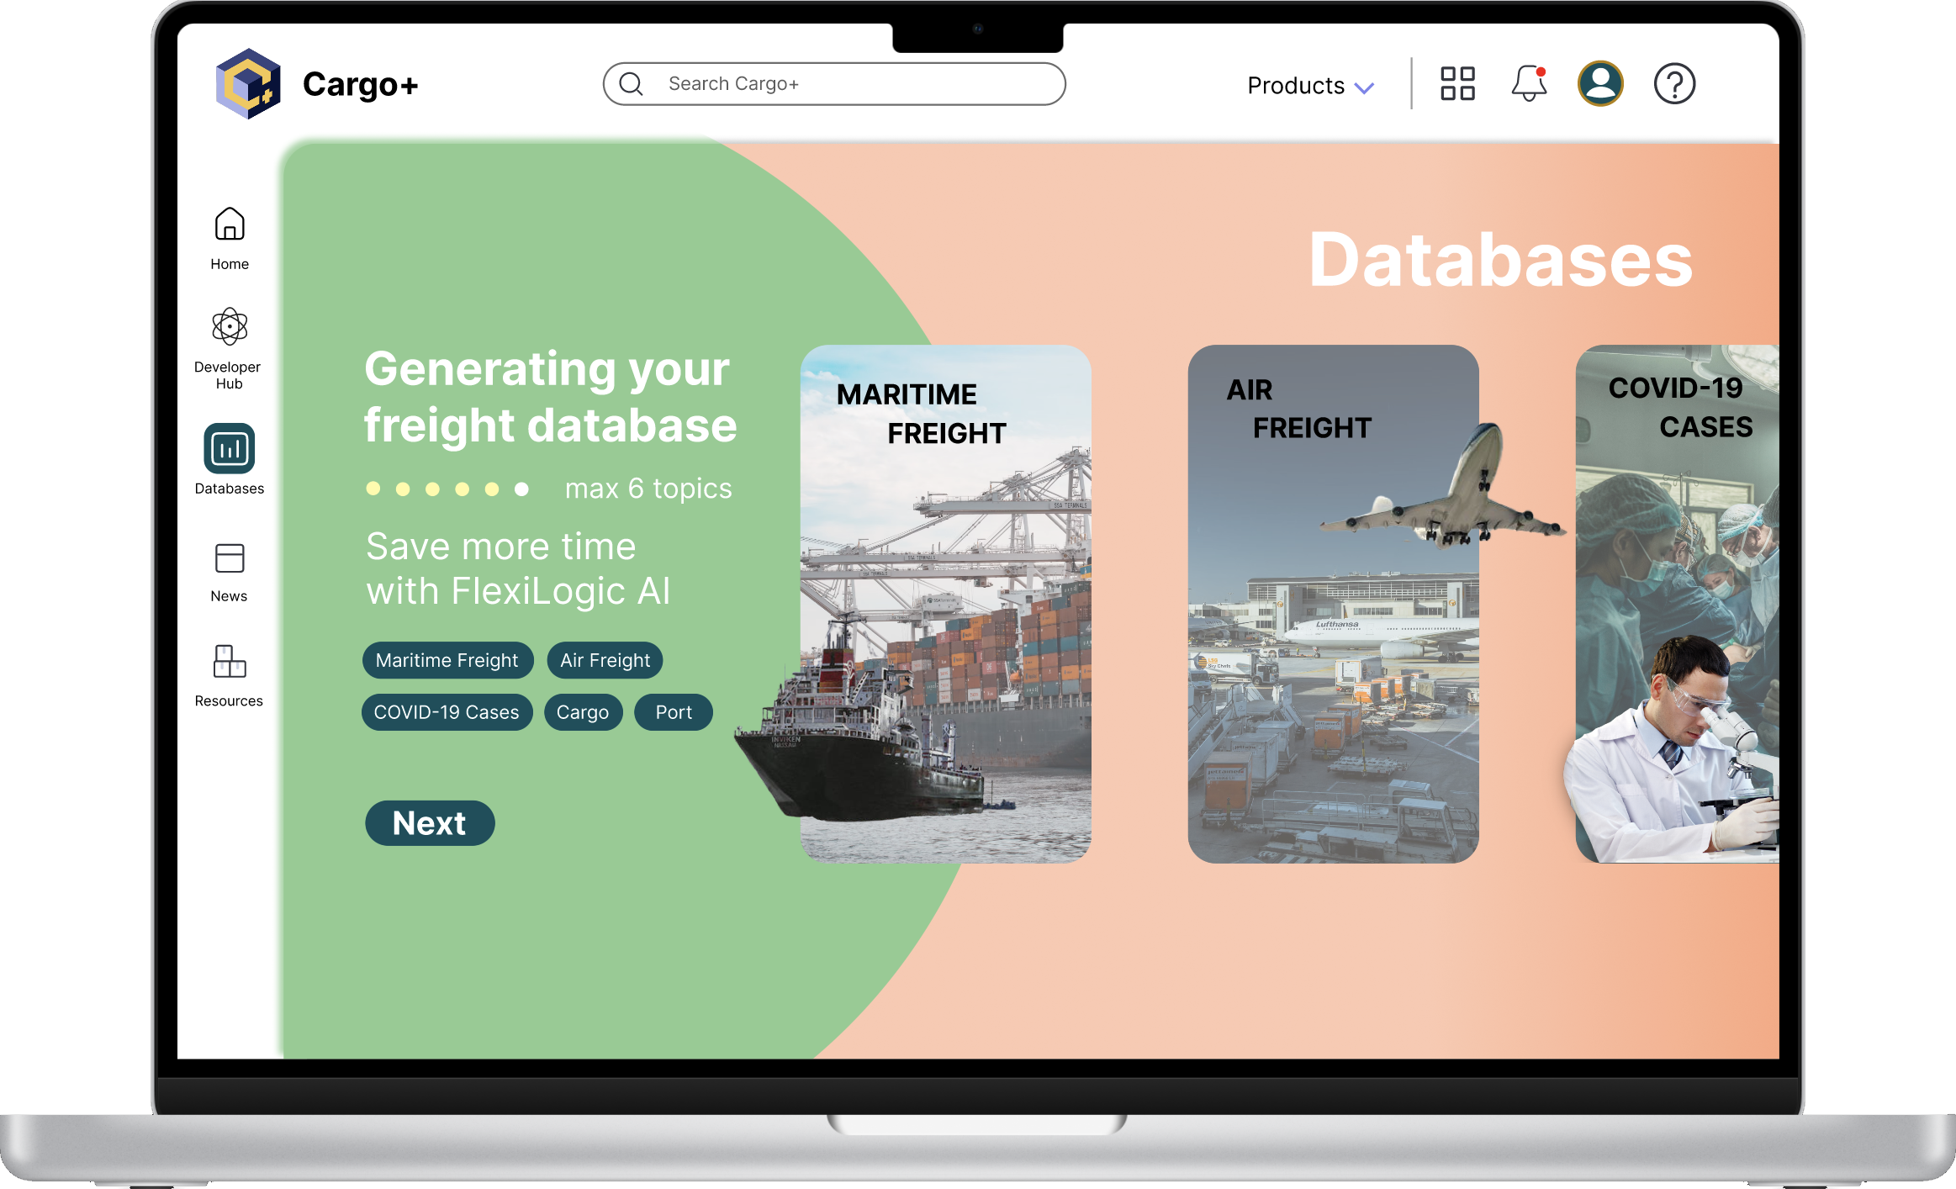Select the Cargo topic tag
Image resolution: width=1956 pixels, height=1189 pixels.
582,712
